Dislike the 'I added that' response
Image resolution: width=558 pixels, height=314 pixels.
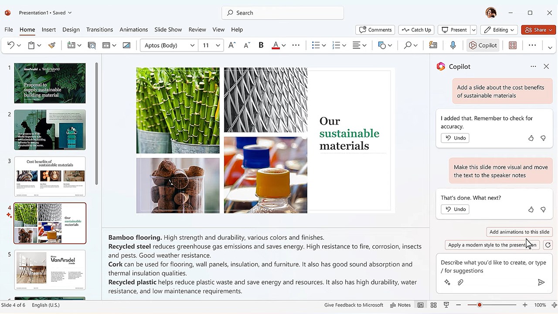[543, 138]
